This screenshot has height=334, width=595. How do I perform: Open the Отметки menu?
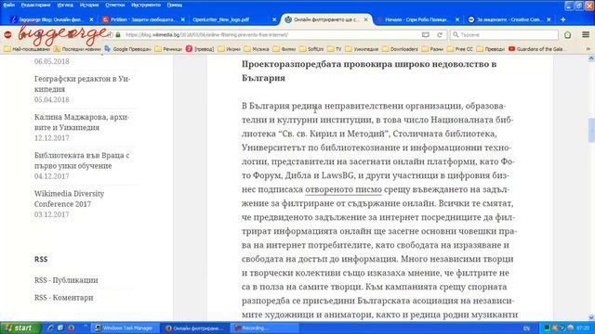click(x=115, y=5)
